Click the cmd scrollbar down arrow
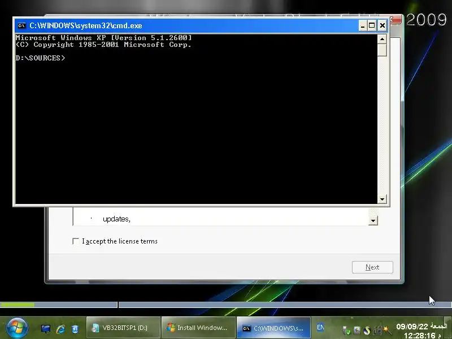 pos(382,199)
